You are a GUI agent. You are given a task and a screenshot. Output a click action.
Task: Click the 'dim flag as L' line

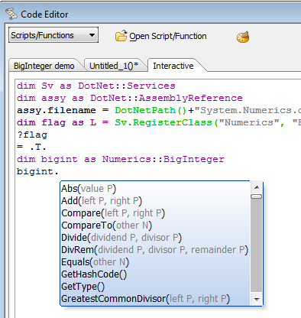(x=159, y=122)
